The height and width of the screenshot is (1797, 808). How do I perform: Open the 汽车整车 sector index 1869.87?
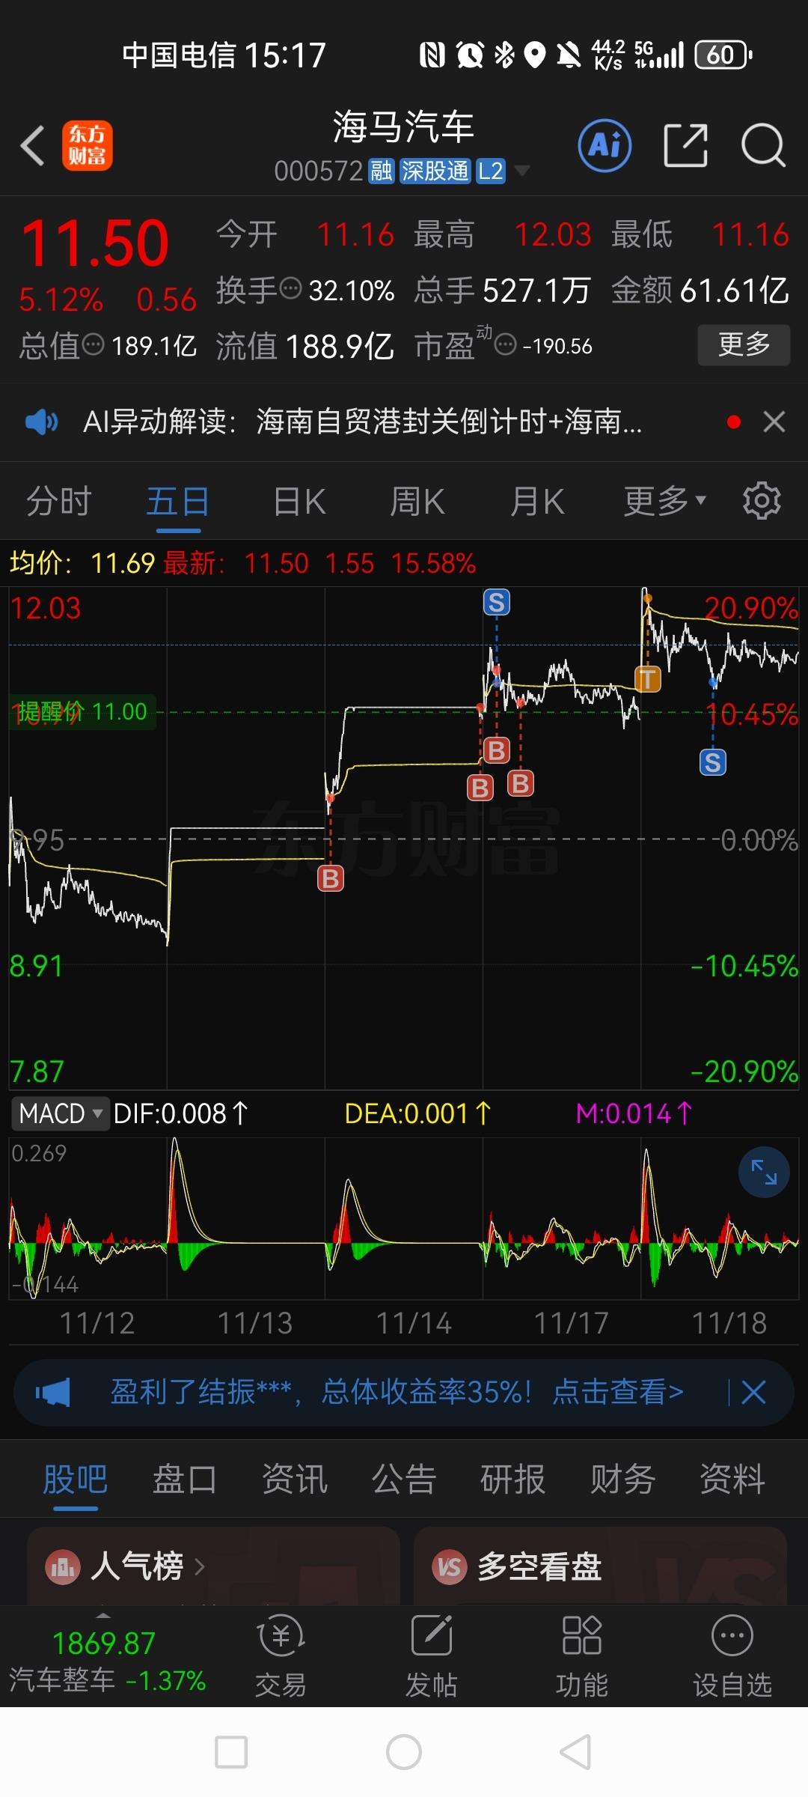pyautogui.click(x=106, y=1661)
